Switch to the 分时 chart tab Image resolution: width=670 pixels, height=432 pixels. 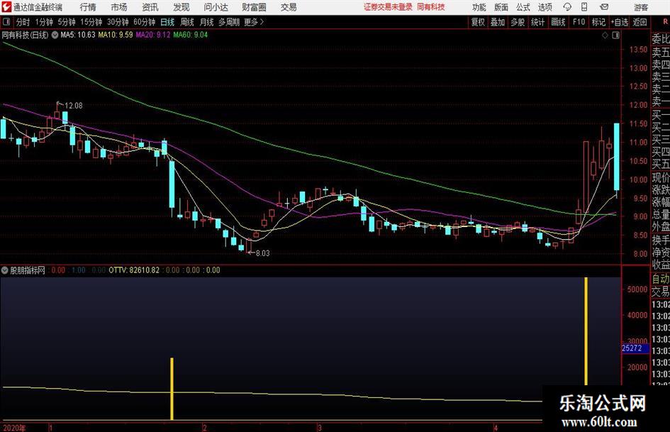click(x=23, y=22)
